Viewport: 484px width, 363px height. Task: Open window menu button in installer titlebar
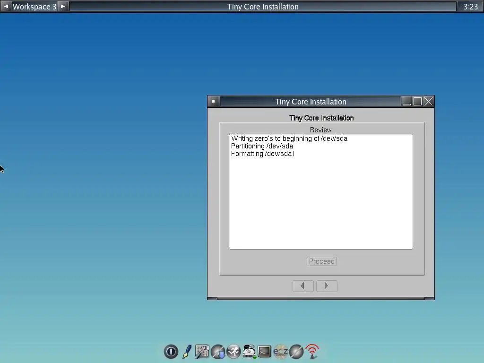pos(213,102)
